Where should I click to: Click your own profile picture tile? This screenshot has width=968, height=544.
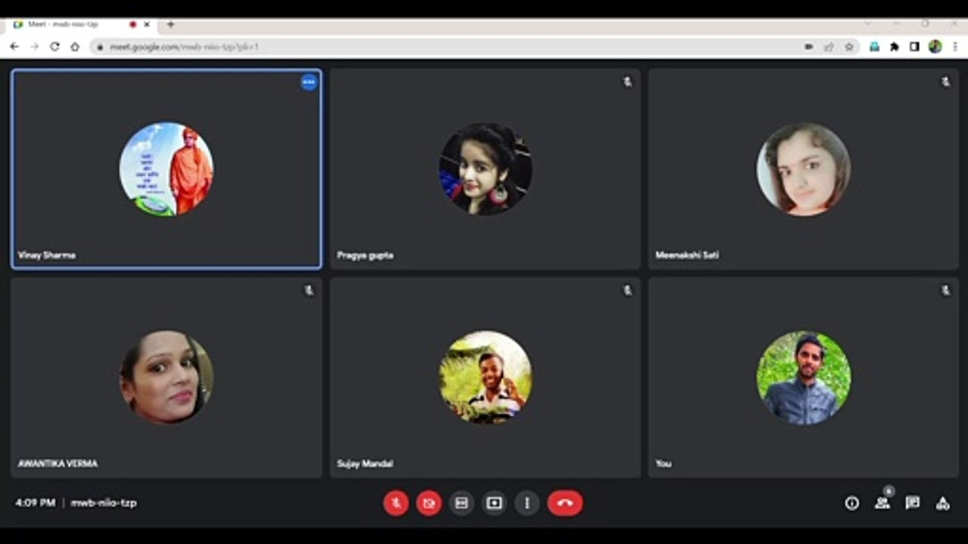[x=804, y=377]
